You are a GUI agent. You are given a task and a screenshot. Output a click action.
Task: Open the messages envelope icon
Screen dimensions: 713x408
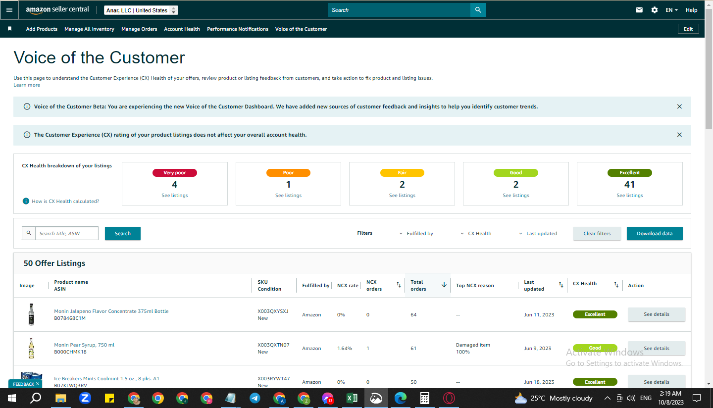coord(639,10)
